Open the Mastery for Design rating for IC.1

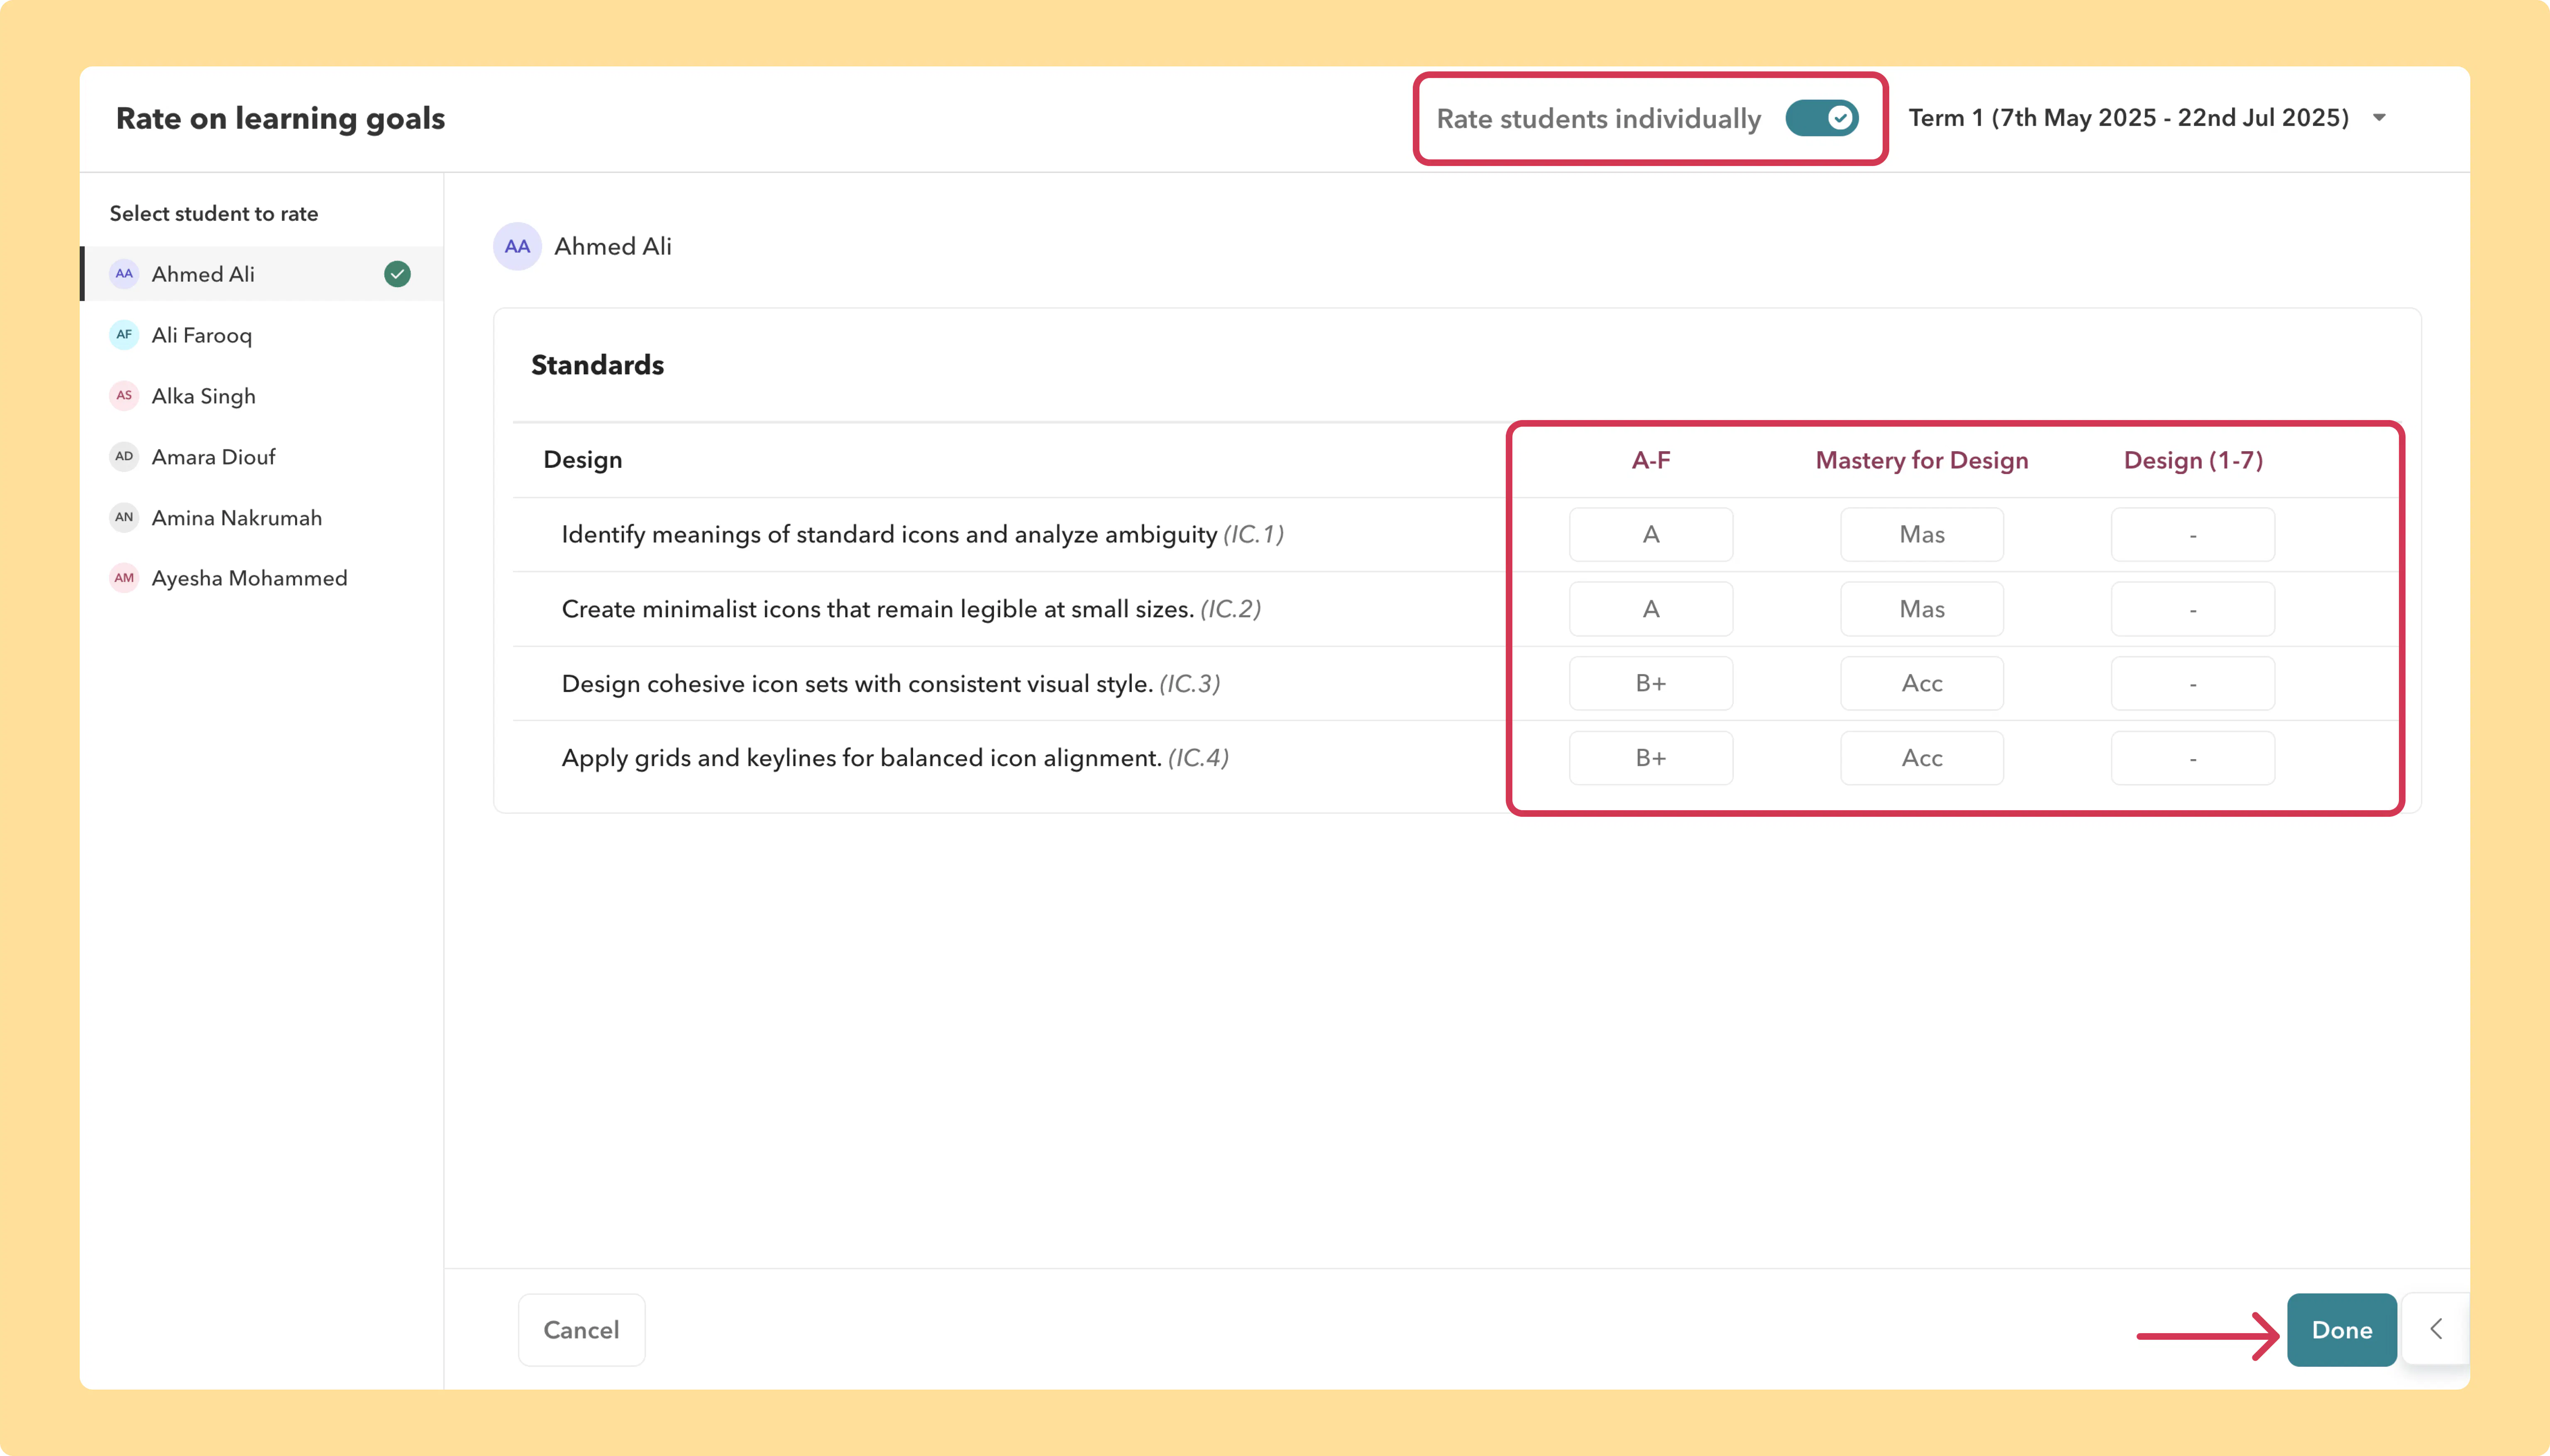pyautogui.click(x=1922, y=535)
